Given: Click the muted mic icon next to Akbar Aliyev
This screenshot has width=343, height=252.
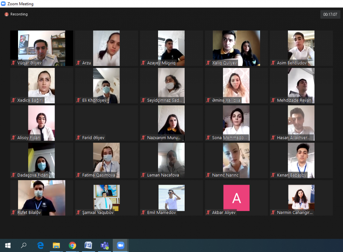Looking at the screenshot, I should coord(208,212).
